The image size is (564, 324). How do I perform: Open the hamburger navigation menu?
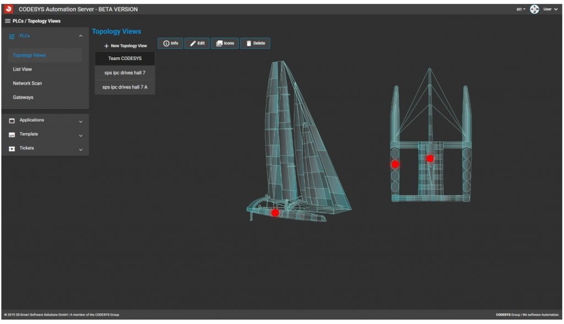[8, 21]
